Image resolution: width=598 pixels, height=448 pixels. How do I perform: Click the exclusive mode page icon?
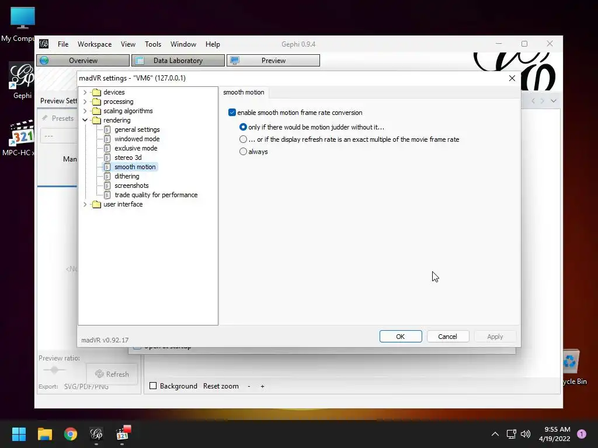[107, 148]
